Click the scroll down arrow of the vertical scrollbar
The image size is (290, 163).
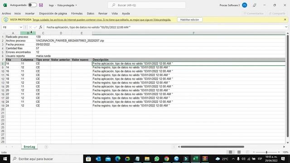click(x=288, y=143)
